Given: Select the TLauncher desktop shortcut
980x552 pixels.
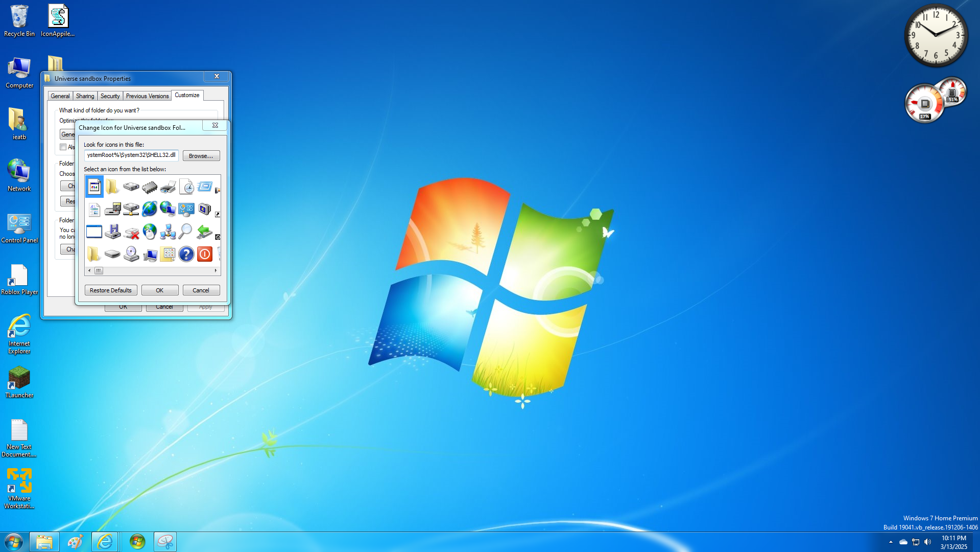Looking at the screenshot, I should (19, 383).
